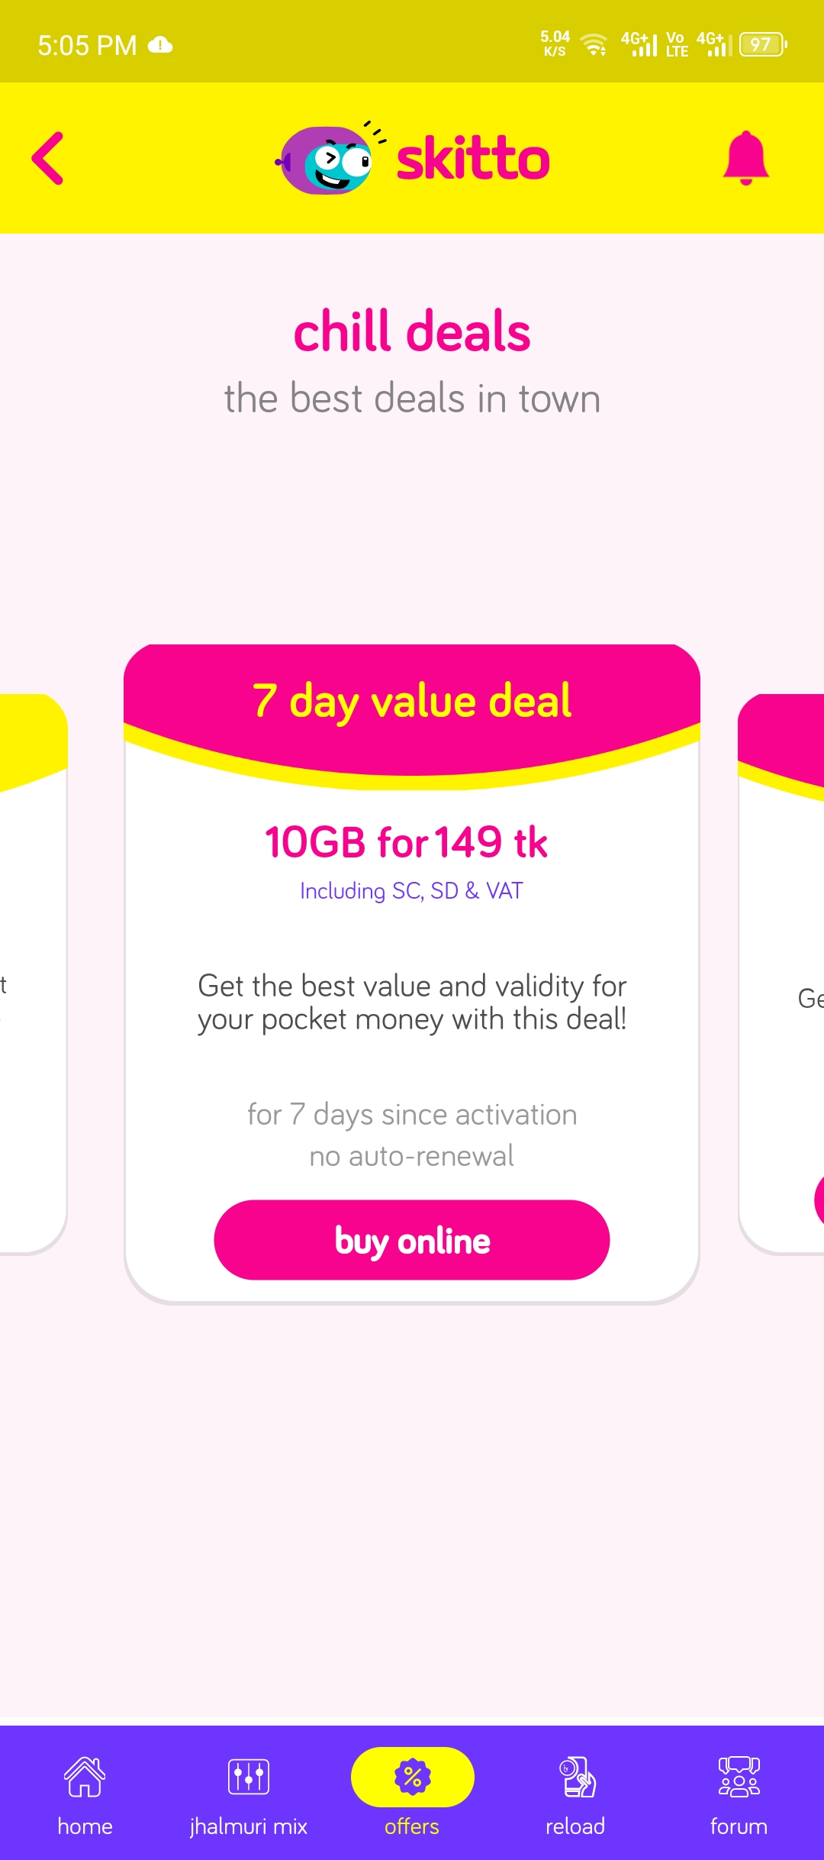Tap the pink back arrow
This screenshot has width=824, height=1860.
click(x=47, y=158)
